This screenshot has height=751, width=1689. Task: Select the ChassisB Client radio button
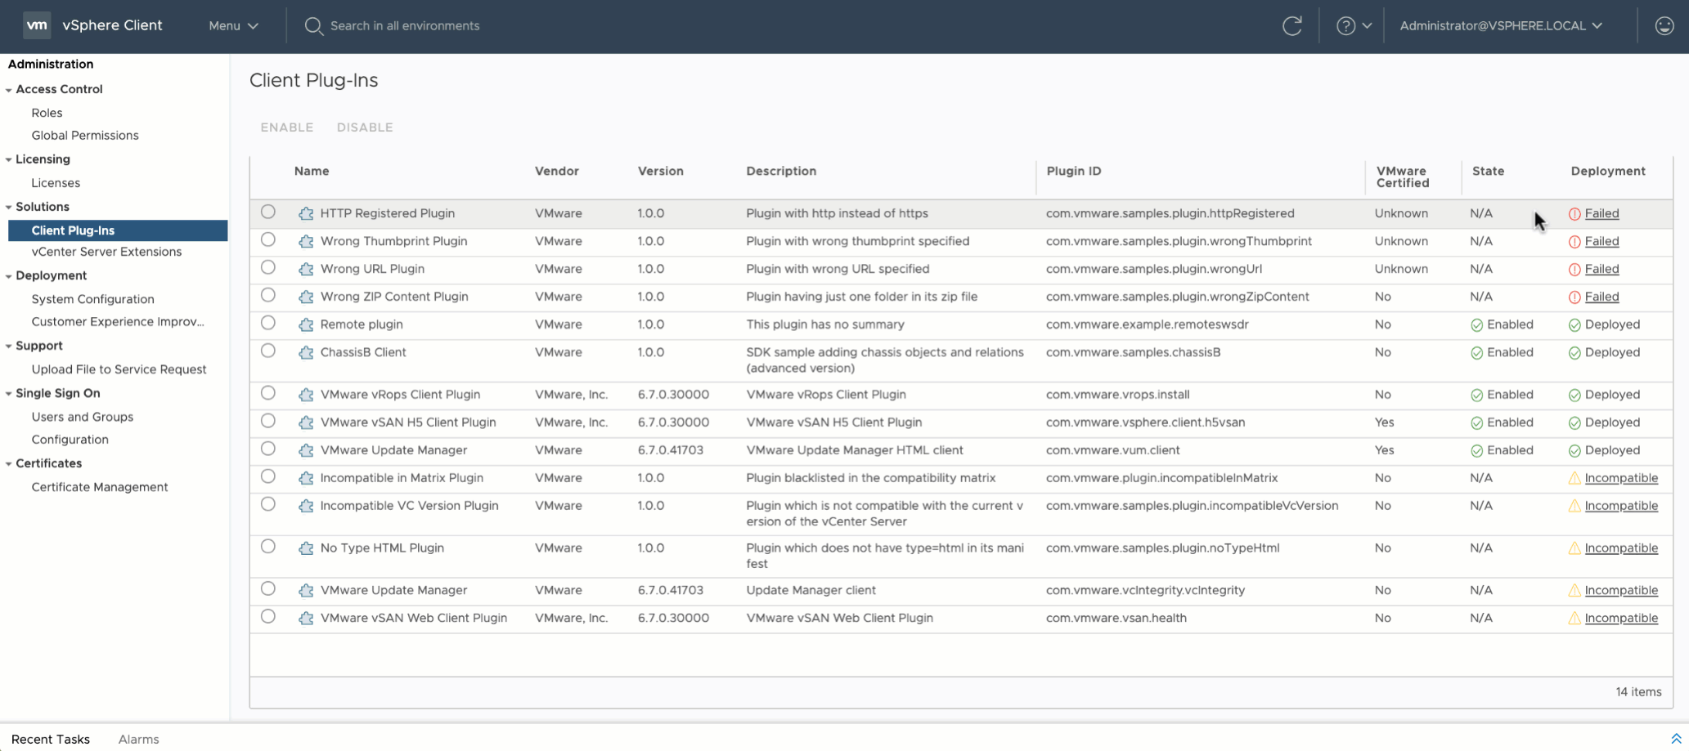point(268,351)
